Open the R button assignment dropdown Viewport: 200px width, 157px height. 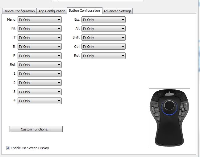40,47
